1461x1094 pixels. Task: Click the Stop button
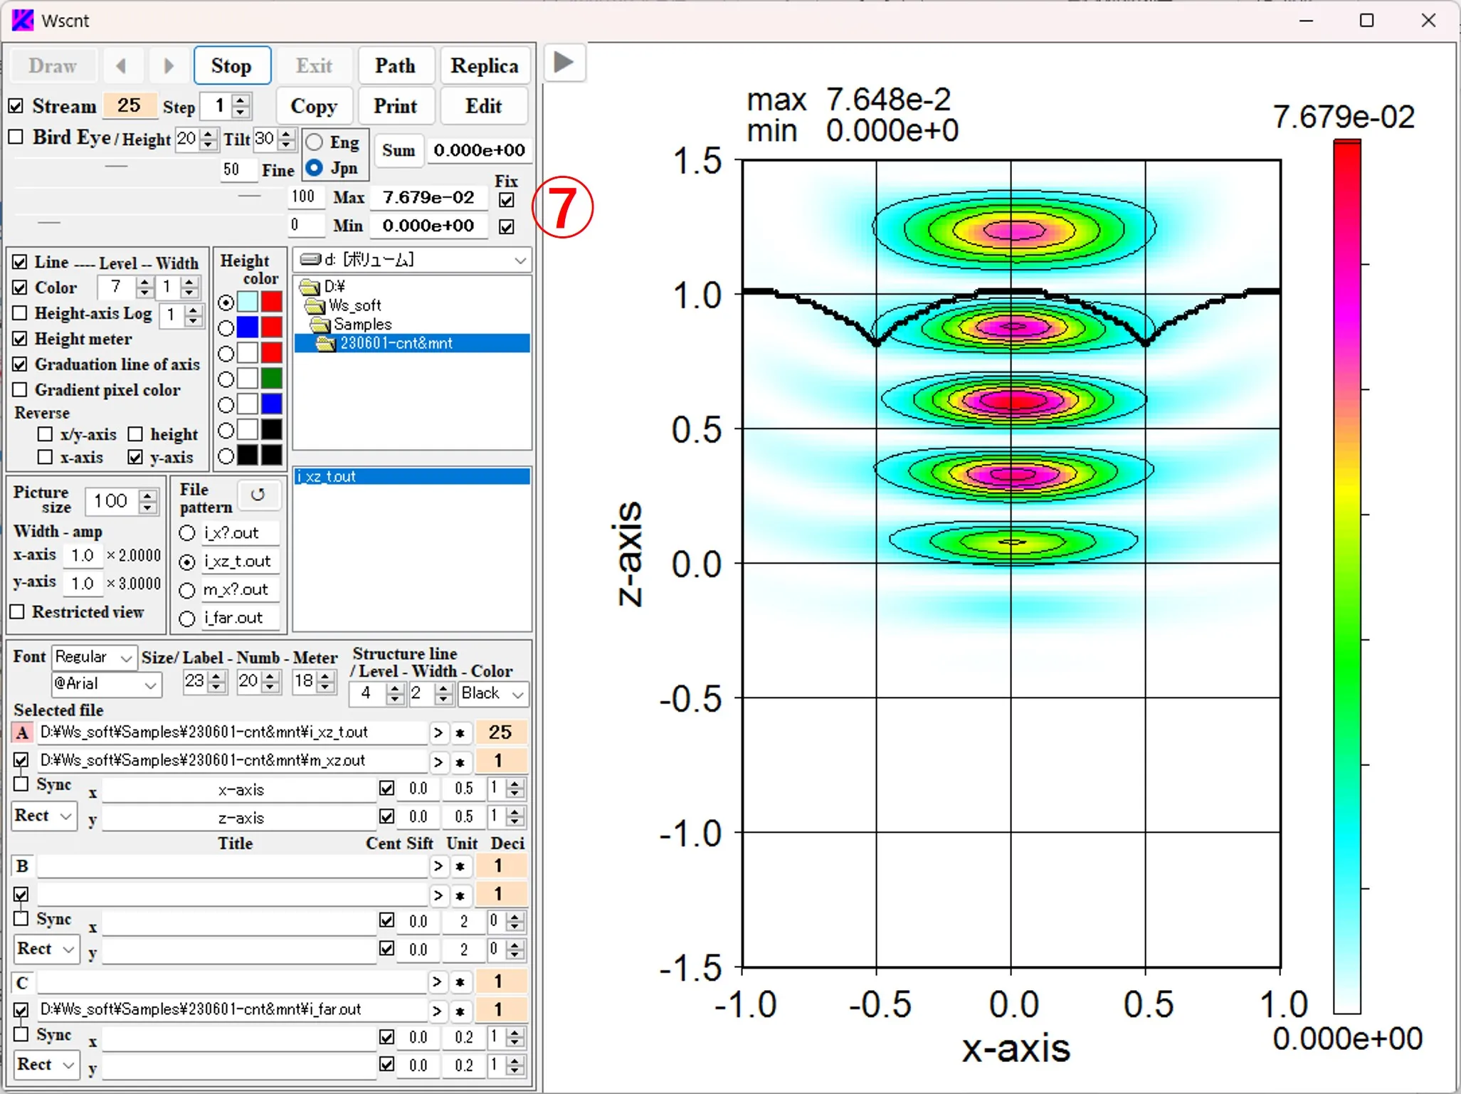tap(232, 66)
